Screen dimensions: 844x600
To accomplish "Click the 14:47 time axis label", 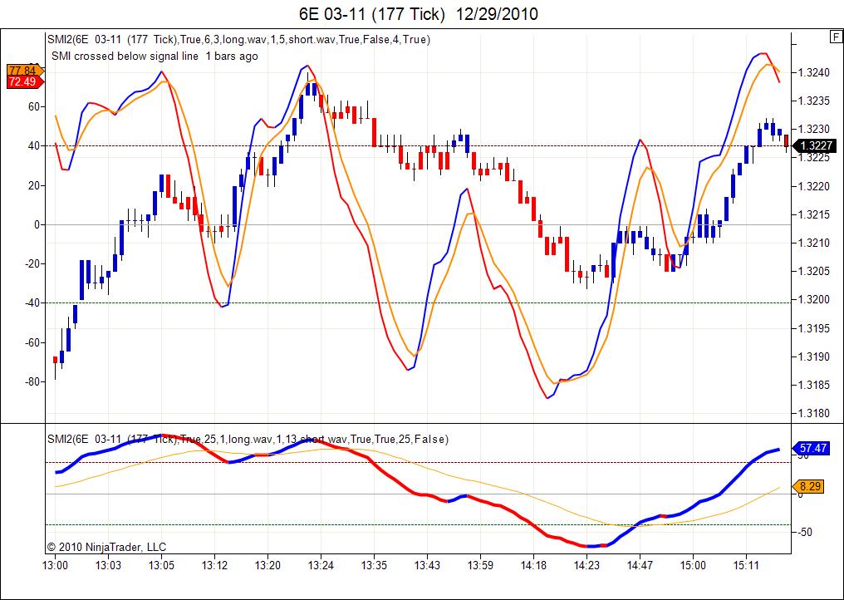I will click(x=640, y=566).
